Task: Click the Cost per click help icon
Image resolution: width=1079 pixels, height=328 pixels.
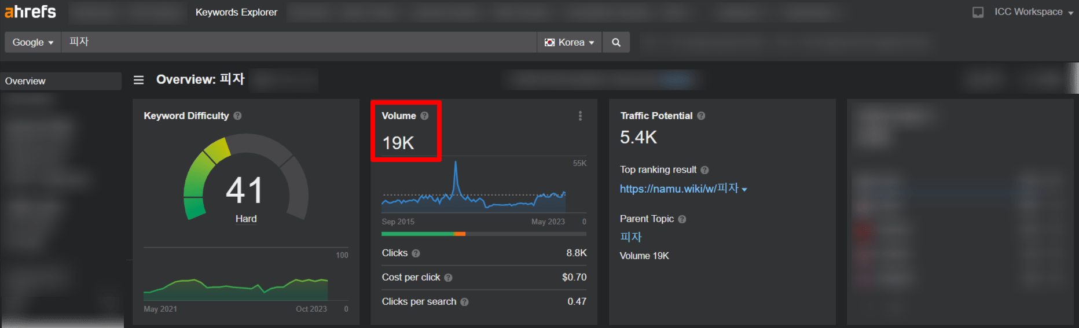Action: [x=448, y=278]
